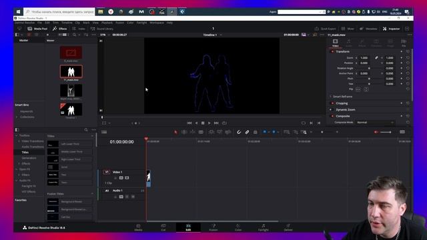Click the Play button in viewer

209,123
